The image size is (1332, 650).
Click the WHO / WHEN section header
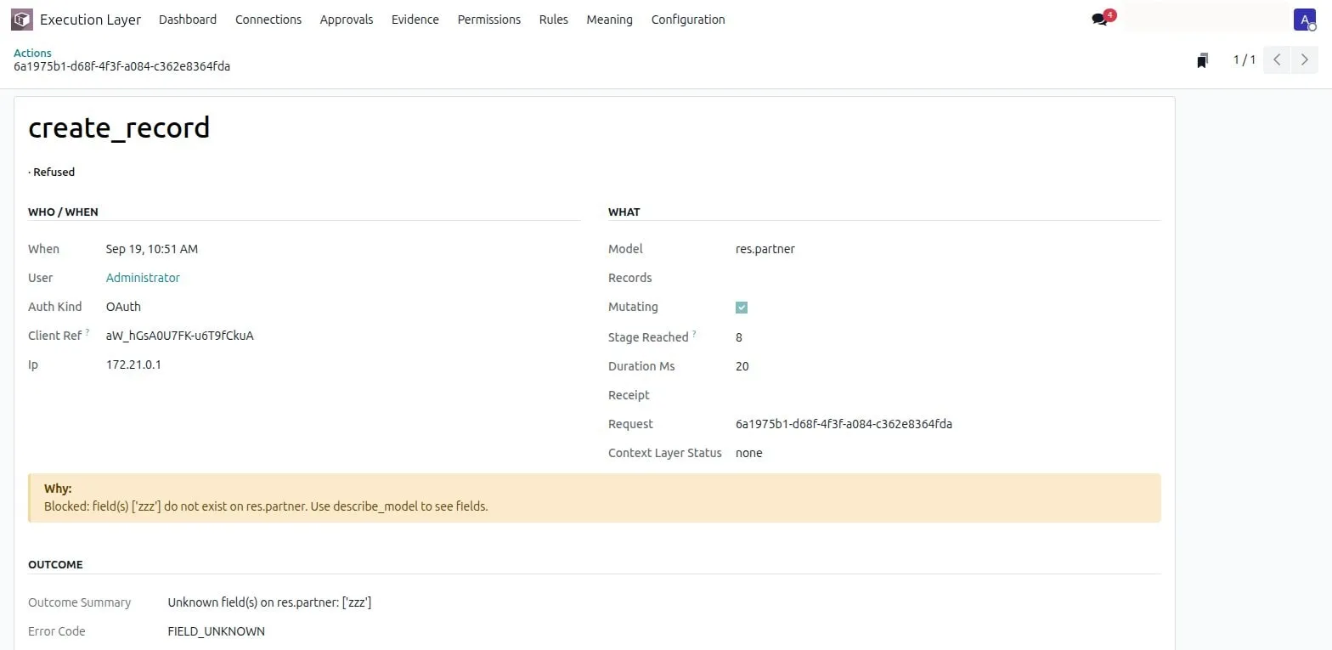64,212
